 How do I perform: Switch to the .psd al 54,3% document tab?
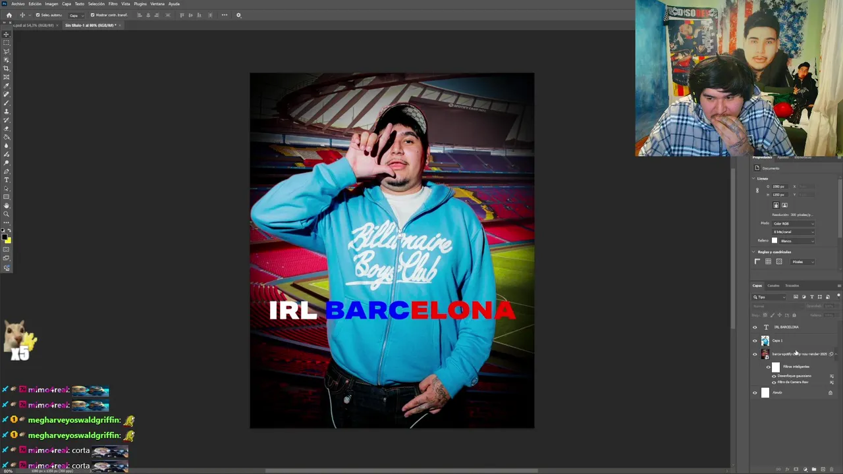point(33,25)
